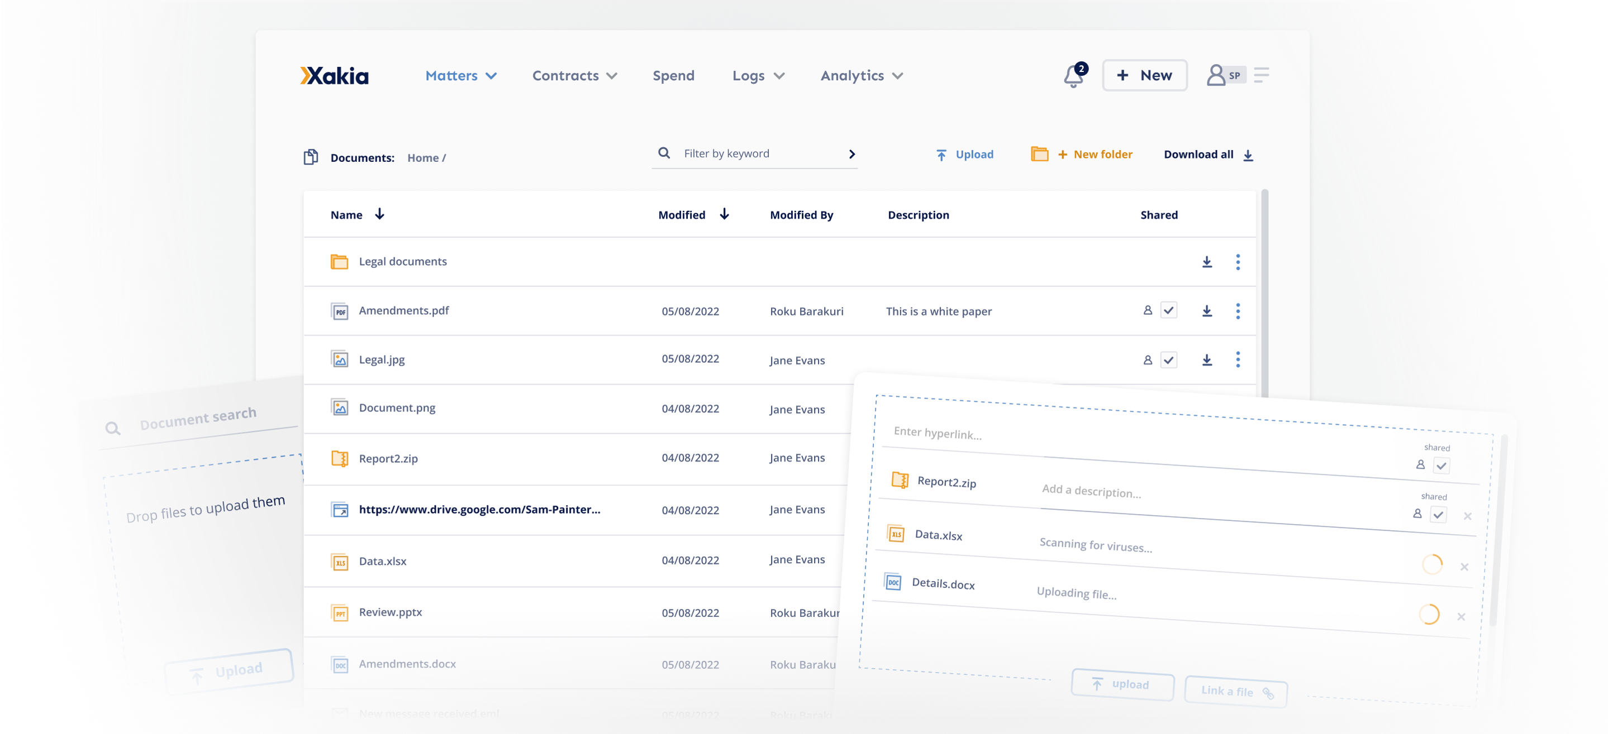Click the link icon for the Google Drive row
Image resolution: width=1608 pixels, height=734 pixels.
[339, 510]
